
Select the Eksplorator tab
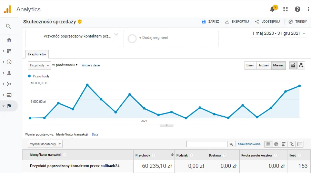click(x=37, y=54)
